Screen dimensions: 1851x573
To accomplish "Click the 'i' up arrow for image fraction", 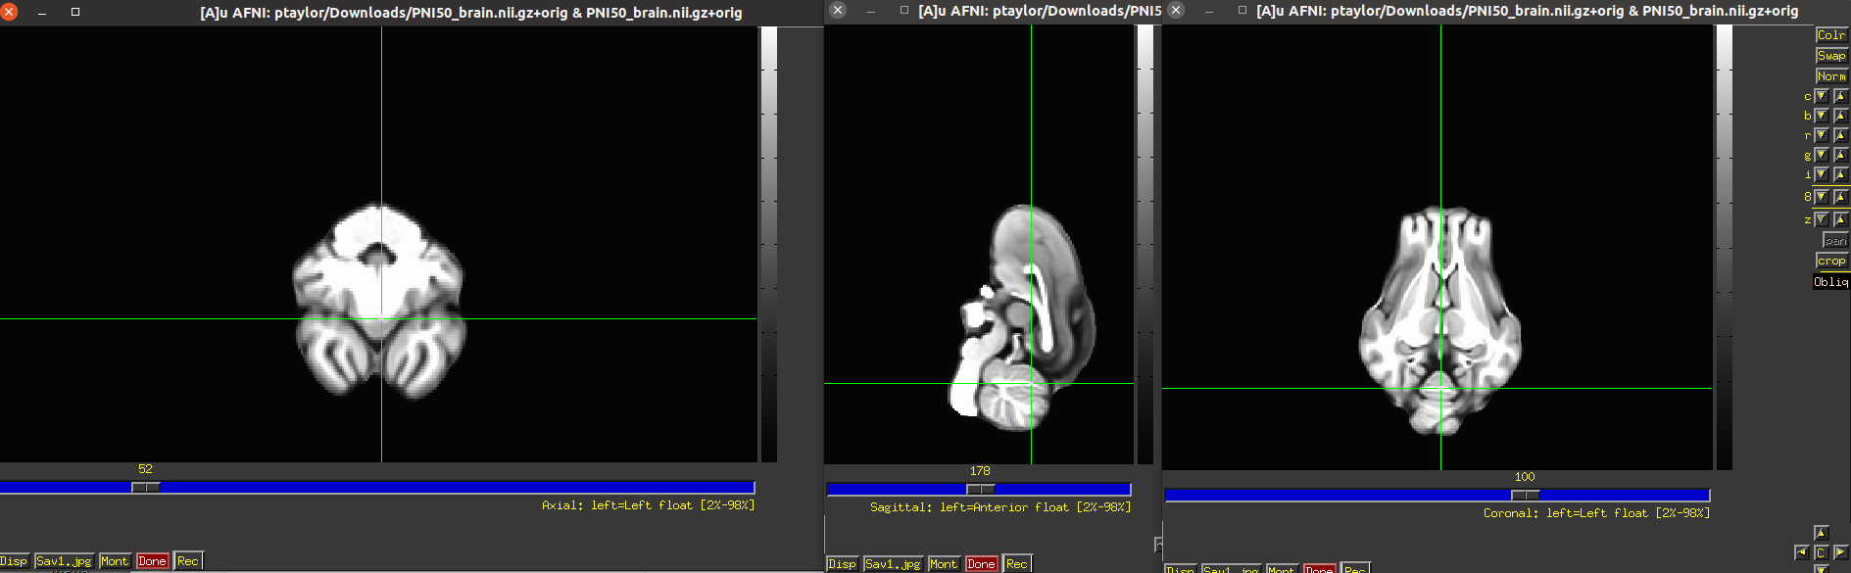I will pyautogui.click(x=1840, y=174).
